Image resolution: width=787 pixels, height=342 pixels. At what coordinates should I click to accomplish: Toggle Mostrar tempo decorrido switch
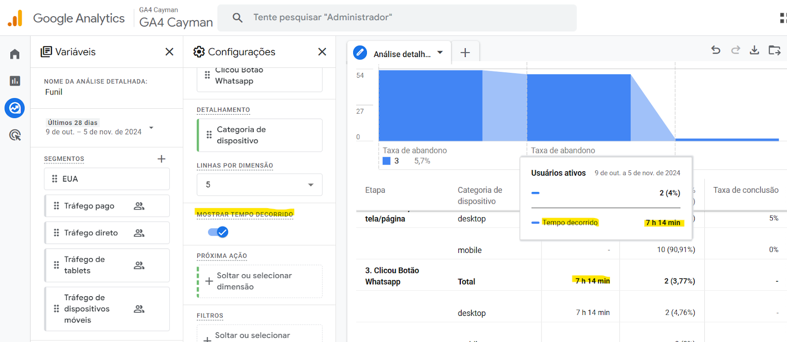[218, 232]
